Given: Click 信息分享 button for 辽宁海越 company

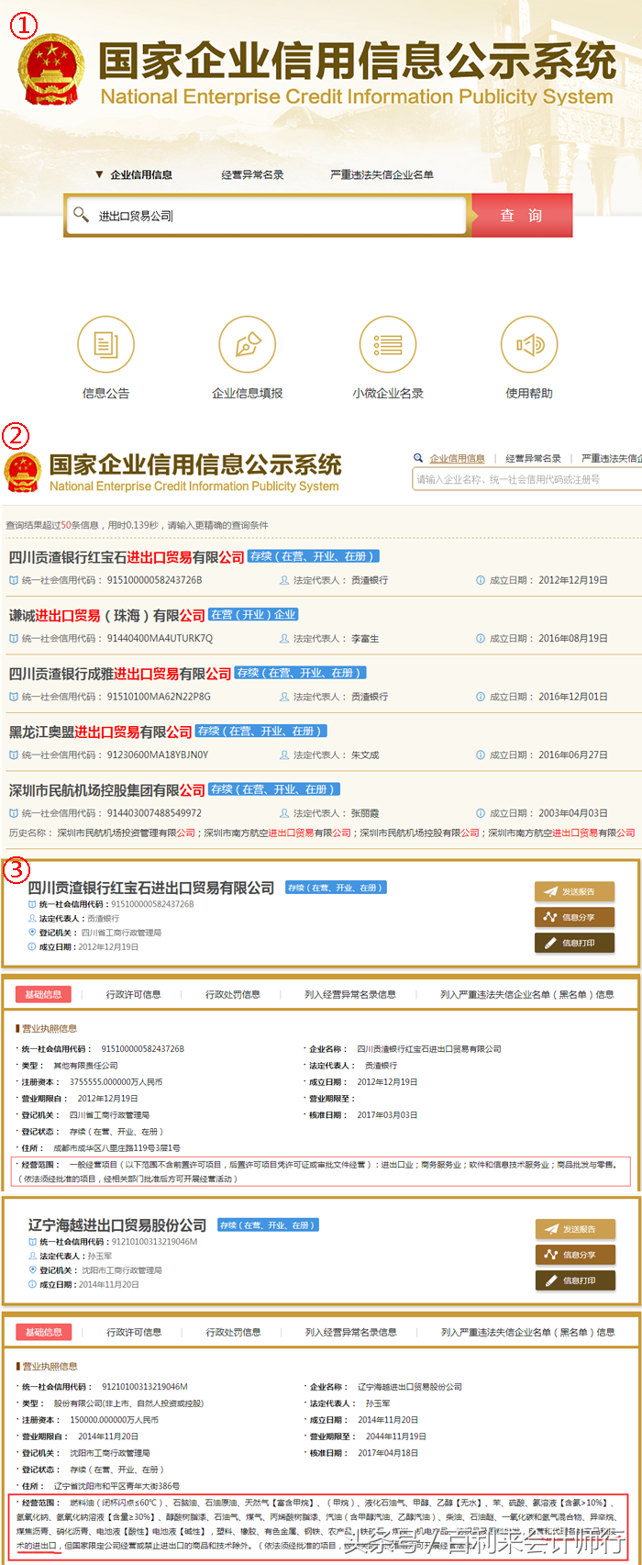Looking at the screenshot, I should pos(575,1255).
